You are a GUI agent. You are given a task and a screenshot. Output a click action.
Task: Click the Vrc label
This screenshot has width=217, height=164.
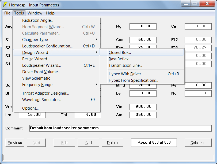(8, 107)
